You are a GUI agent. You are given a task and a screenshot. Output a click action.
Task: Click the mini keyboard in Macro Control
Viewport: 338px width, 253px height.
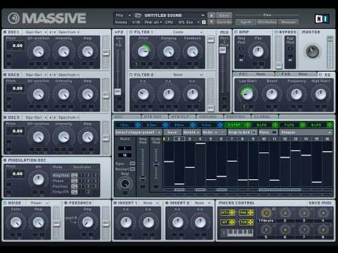(x=240, y=233)
